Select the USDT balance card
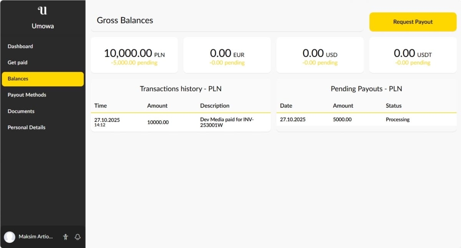 413,55
